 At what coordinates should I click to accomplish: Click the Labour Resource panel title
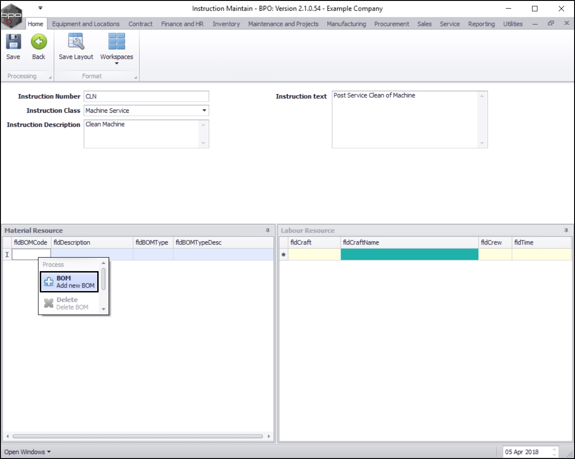pos(308,230)
